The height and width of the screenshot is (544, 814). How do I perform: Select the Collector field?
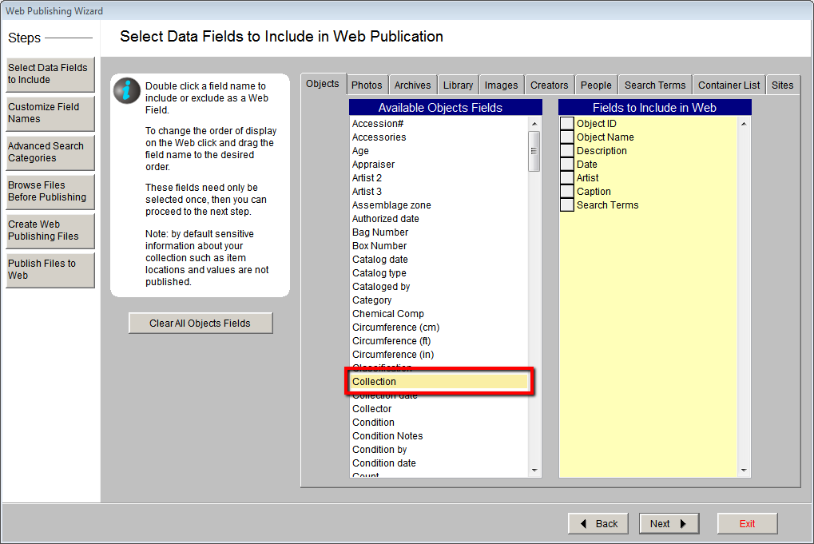click(439, 408)
